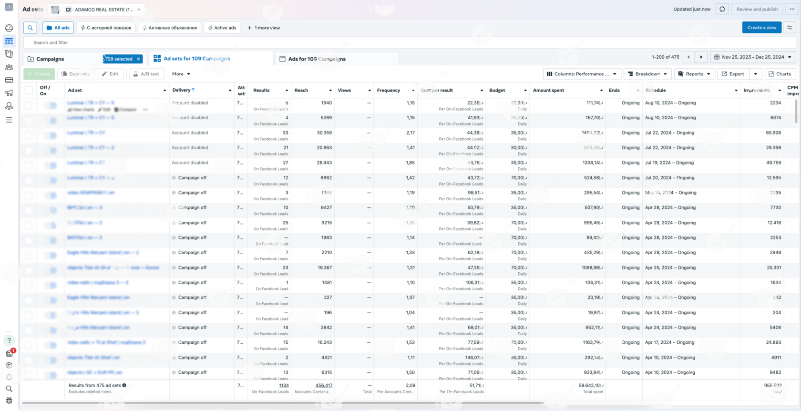
Task: Select the С историей показов view
Action: [106, 28]
